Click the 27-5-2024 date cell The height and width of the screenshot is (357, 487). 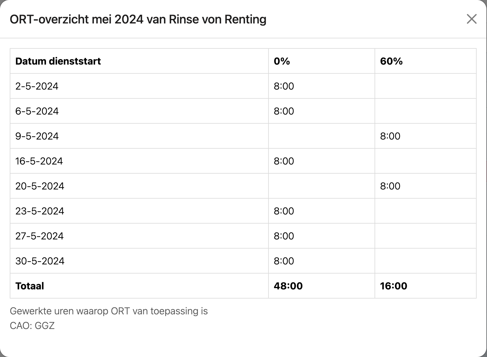pyautogui.click(x=39, y=236)
